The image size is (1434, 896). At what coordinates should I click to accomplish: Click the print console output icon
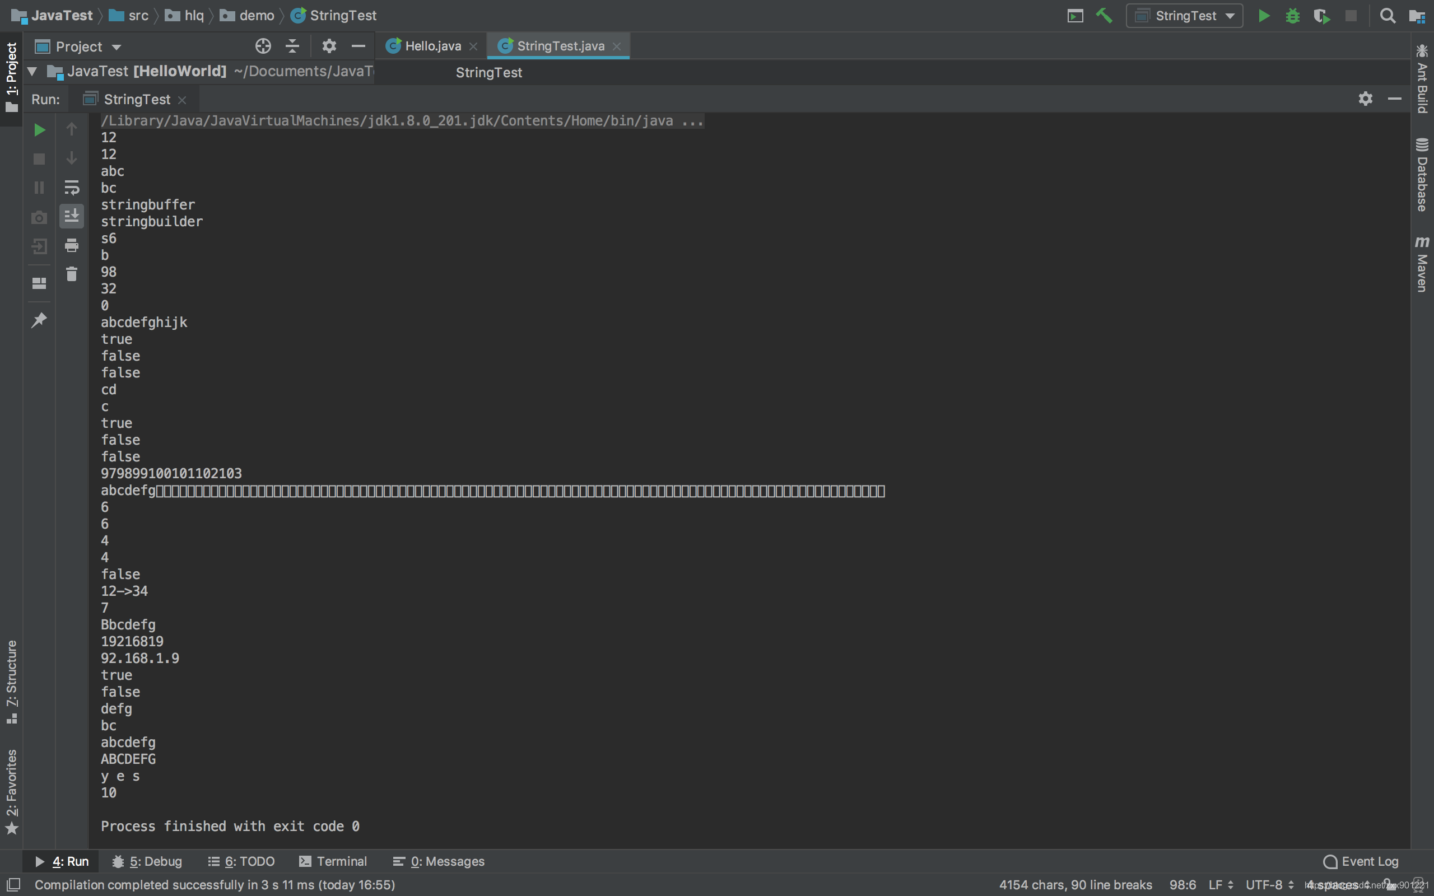point(72,245)
